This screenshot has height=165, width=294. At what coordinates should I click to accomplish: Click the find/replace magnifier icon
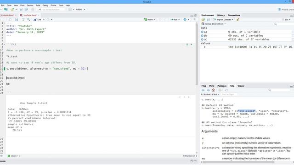28,19
